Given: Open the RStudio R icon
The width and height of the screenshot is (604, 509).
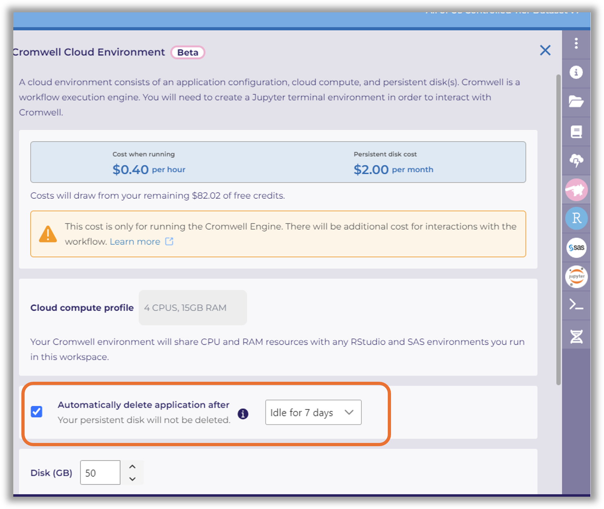Looking at the screenshot, I should click(576, 218).
